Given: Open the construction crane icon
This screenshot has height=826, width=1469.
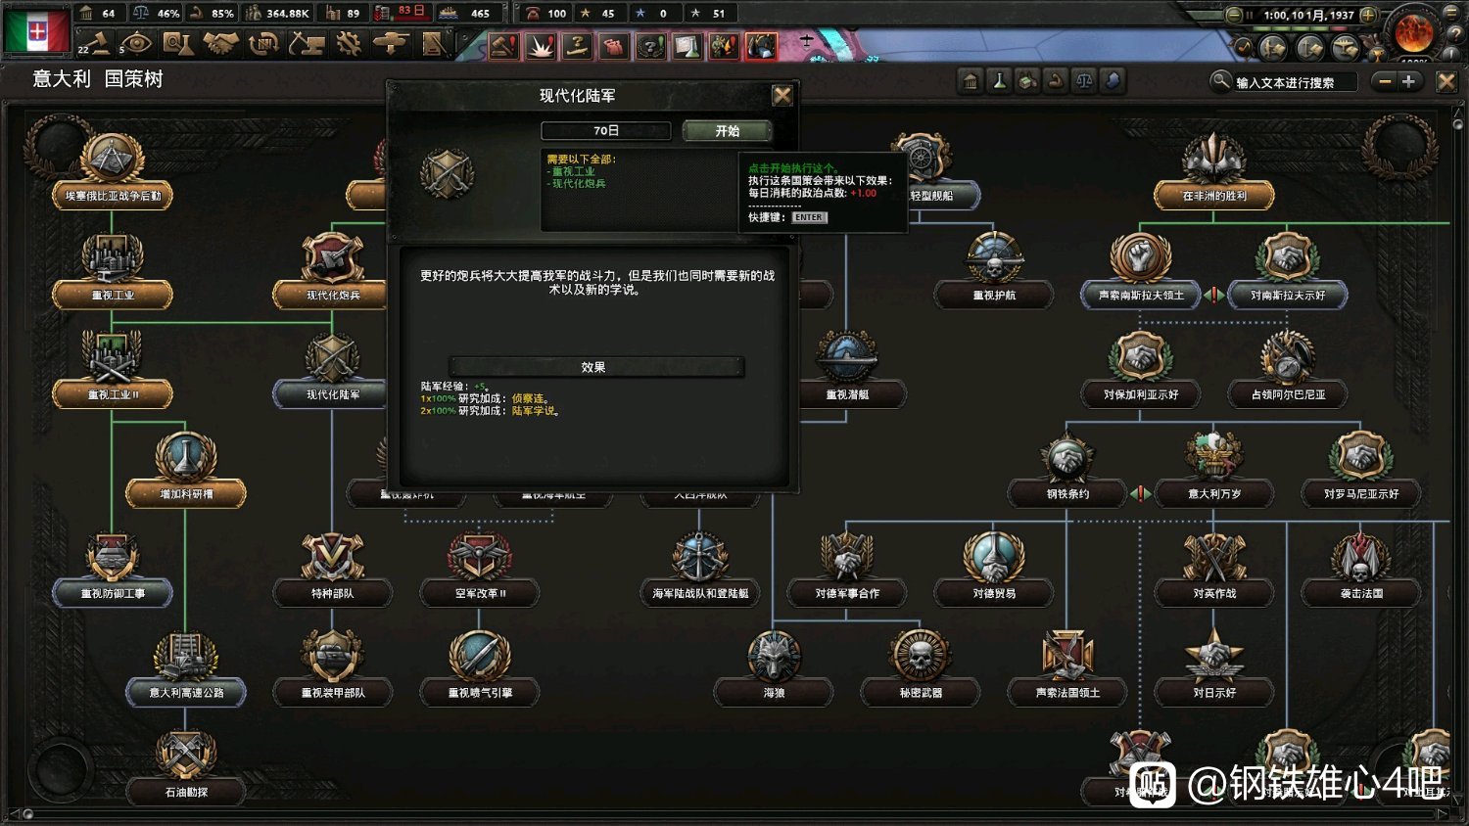Looking at the screenshot, I should pyautogui.click(x=307, y=43).
